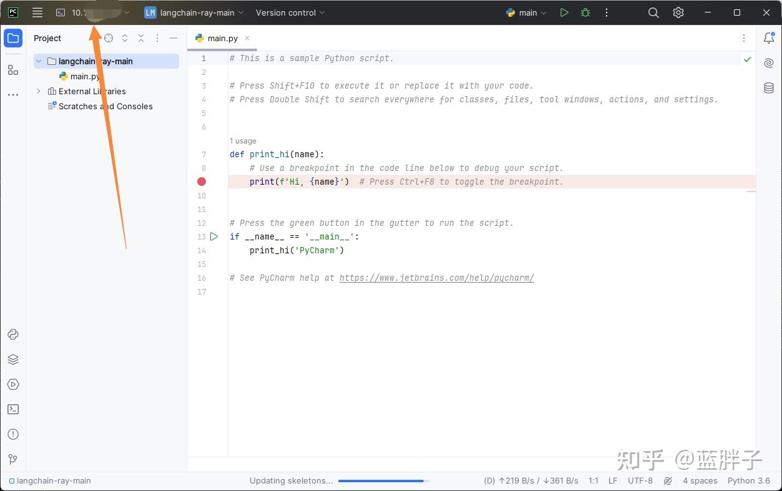This screenshot has height=491, width=782.
Task: Open the Git tool window from the sidebar
Action: click(x=12, y=459)
